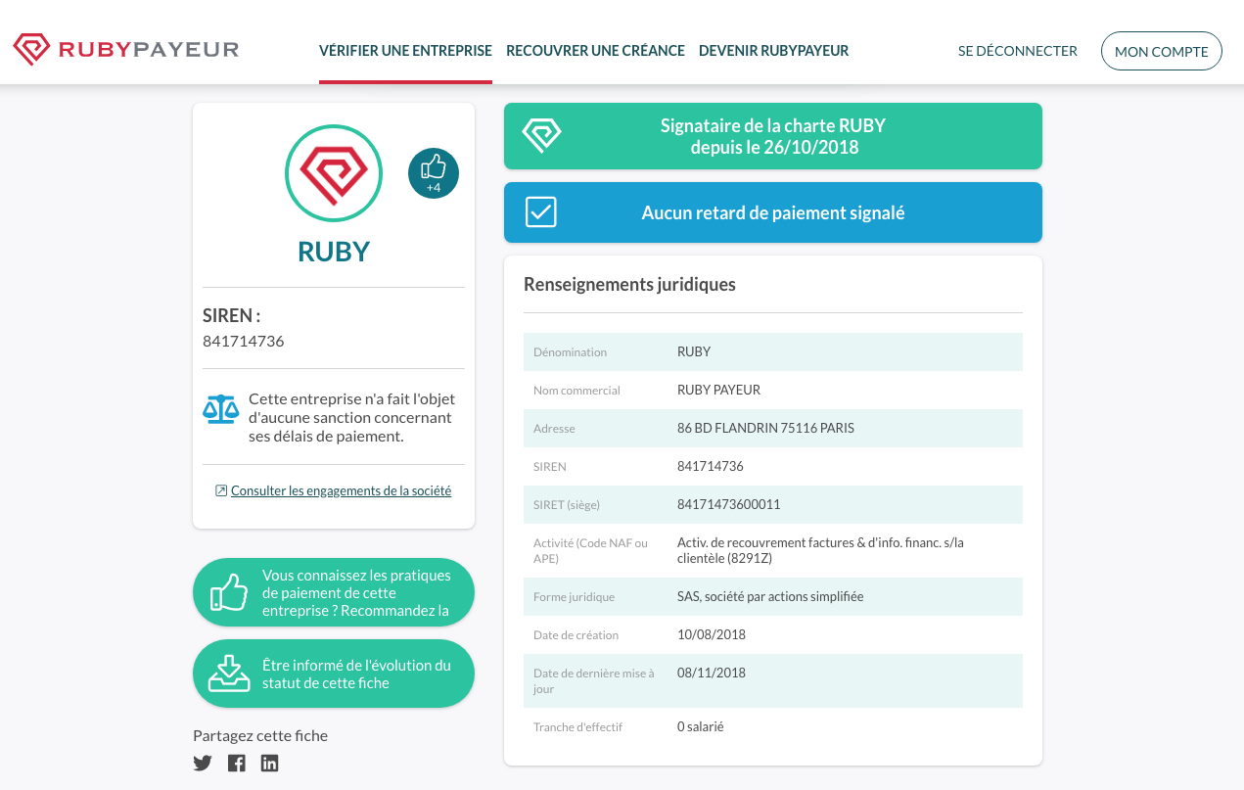Recommend this company's payment practices button
This screenshot has height=790, width=1244.
334,592
